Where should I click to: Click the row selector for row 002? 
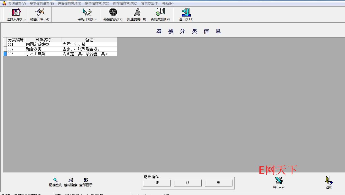coord(5,49)
